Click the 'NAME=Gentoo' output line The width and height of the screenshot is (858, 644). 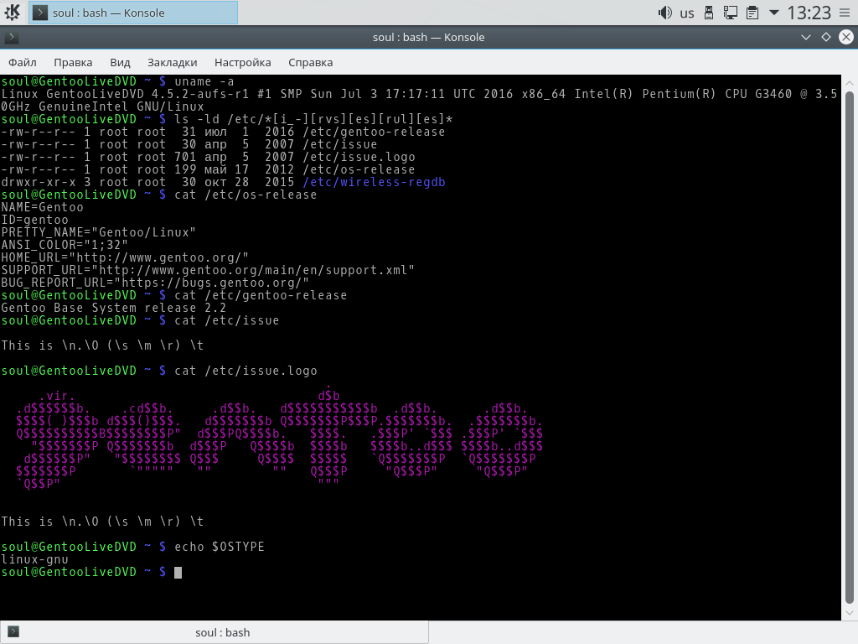coord(42,208)
